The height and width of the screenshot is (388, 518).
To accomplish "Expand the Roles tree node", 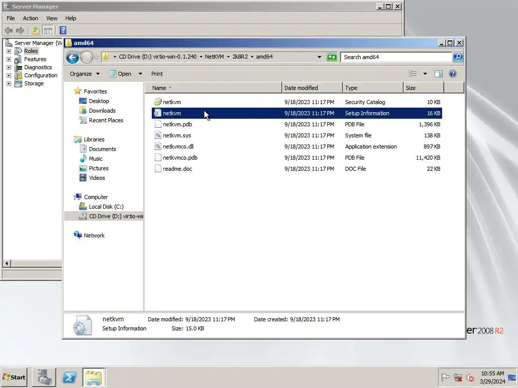I will (9, 51).
